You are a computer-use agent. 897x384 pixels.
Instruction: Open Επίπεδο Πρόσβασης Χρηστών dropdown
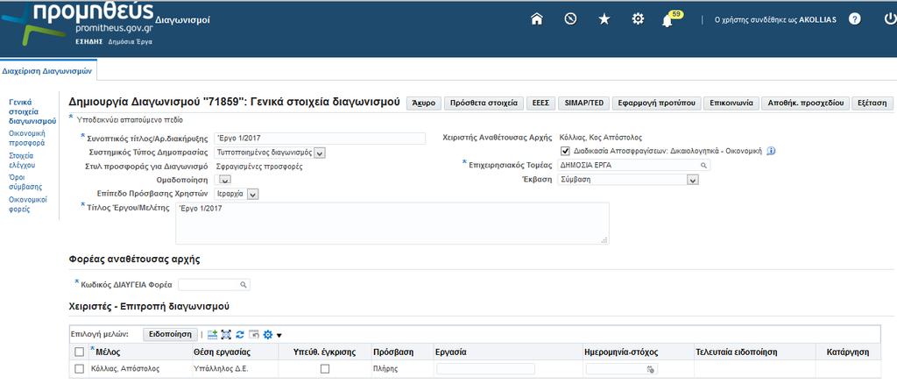pyautogui.click(x=253, y=194)
